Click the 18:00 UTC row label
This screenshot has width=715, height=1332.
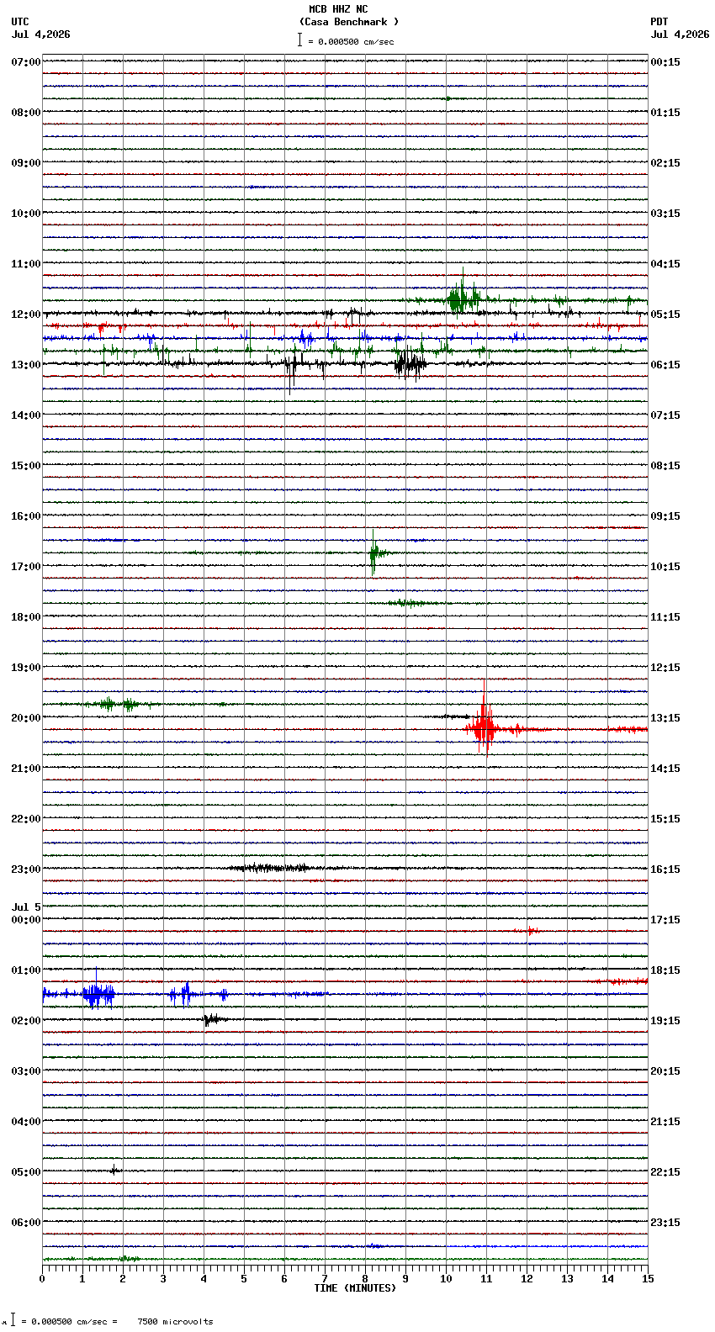[x=26, y=617]
